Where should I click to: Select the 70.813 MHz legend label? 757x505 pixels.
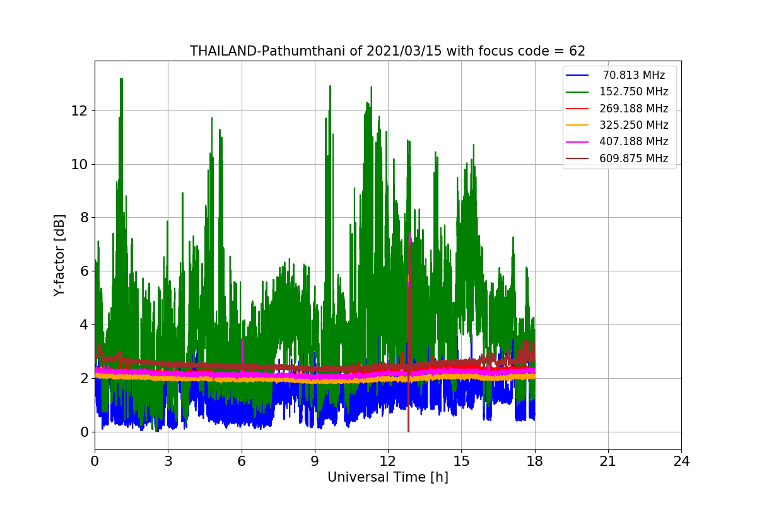coord(634,75)
